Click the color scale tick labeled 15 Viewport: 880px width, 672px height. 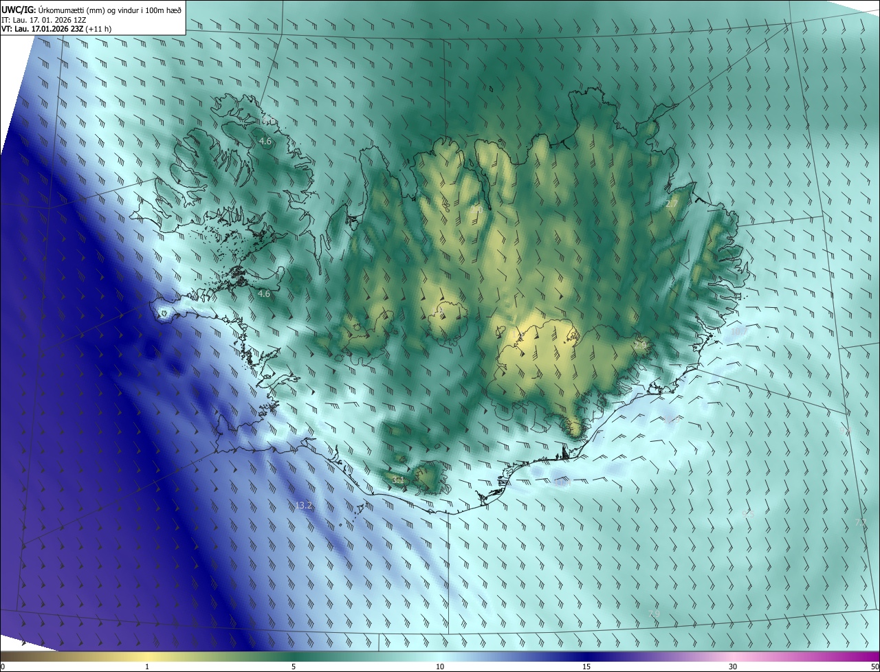tap(586, 667)
